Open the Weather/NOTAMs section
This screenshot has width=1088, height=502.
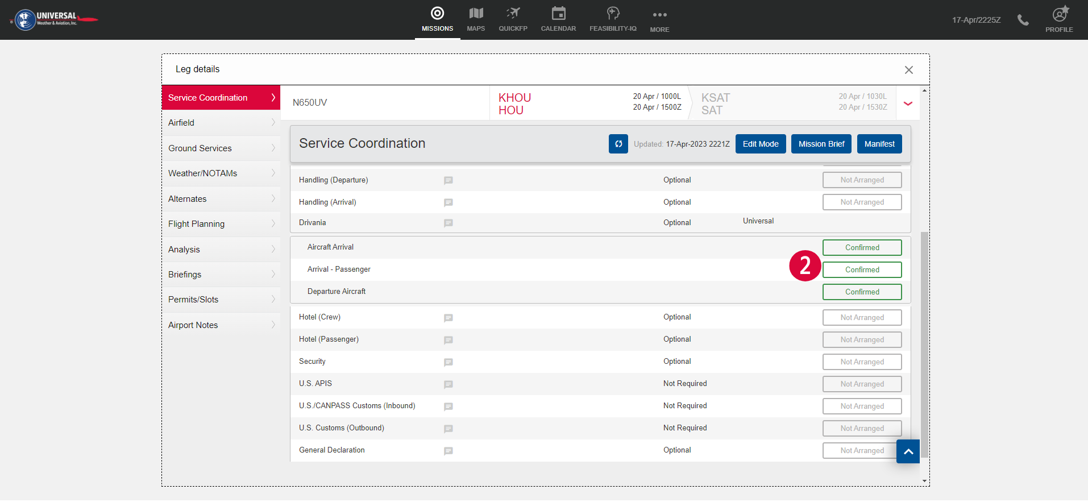[x=221, y=173]
